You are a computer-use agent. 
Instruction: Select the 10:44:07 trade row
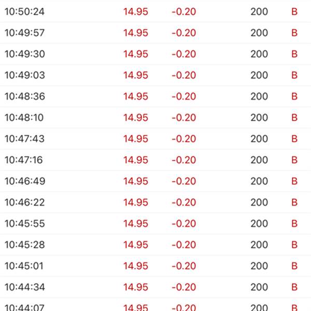(155, 304)
